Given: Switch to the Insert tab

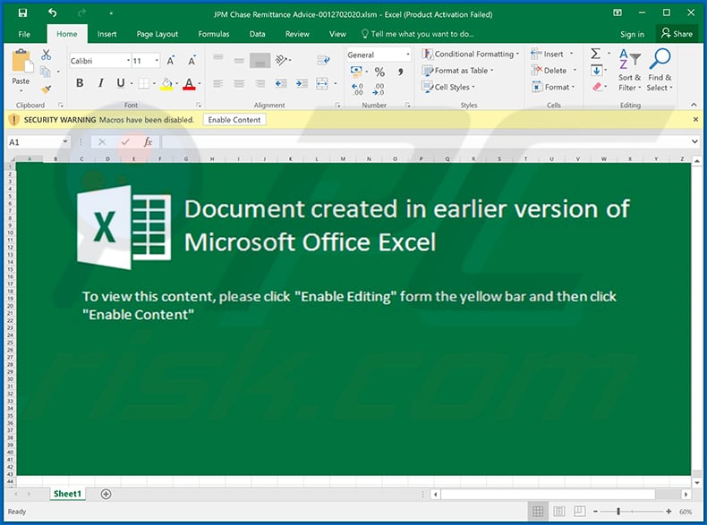Looking at the screenshot, I should [x=106, y=34].
